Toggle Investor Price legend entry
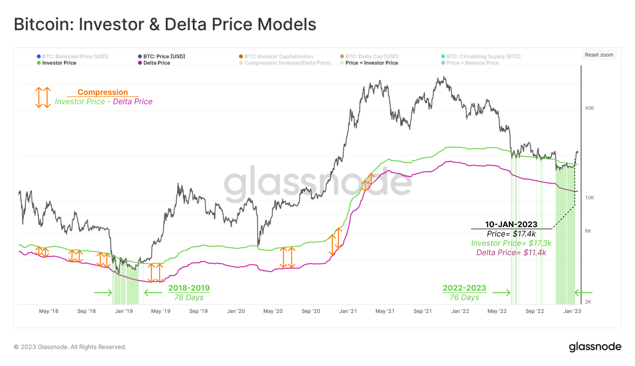 click(57, 63)
